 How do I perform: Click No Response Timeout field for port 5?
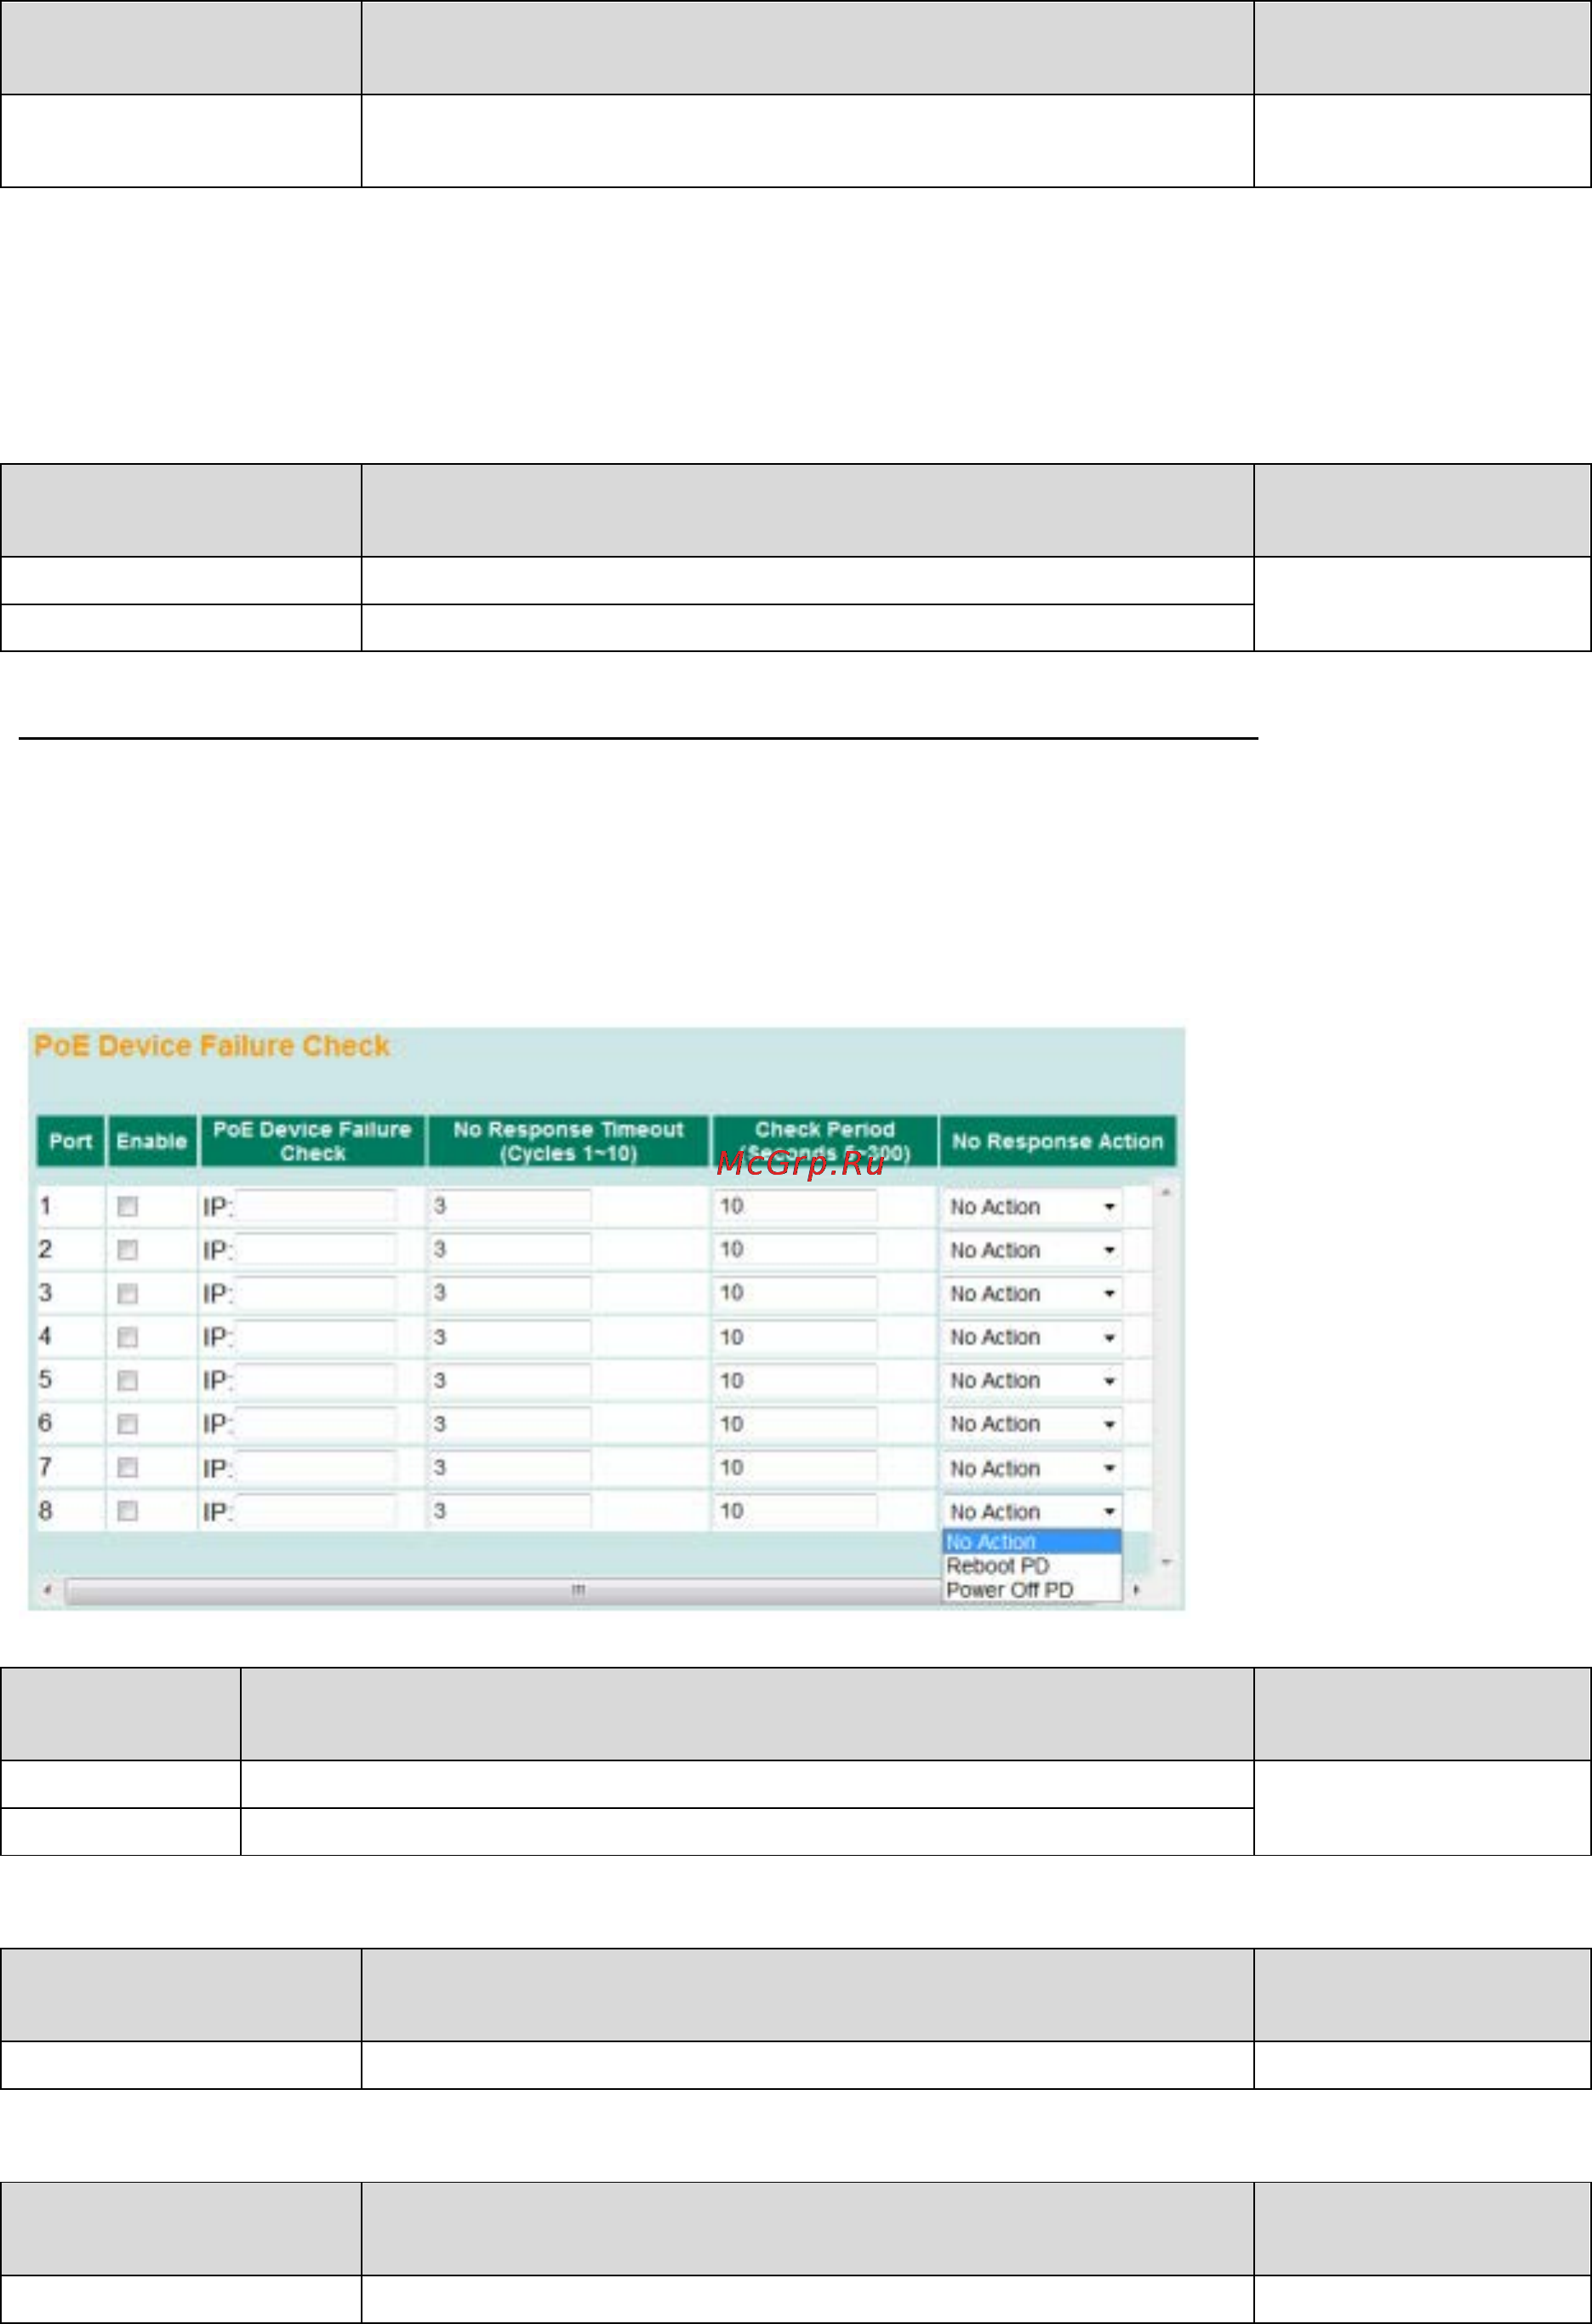point(510,1380)
